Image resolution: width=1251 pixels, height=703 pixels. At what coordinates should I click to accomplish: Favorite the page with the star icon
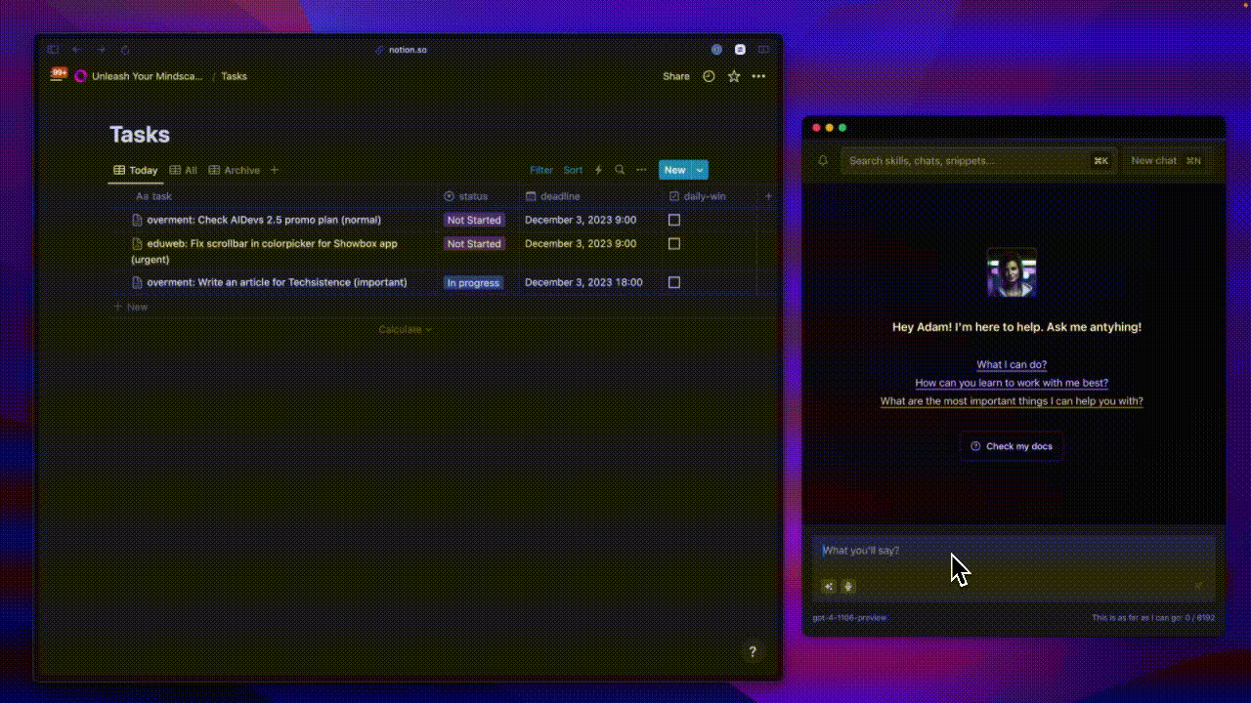click(x=734, y=76)
